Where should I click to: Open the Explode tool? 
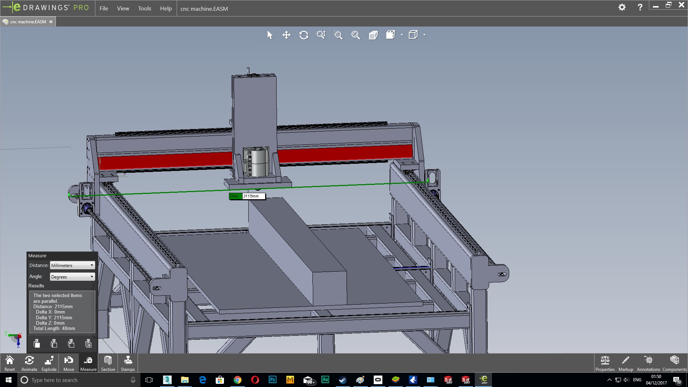click(49, 363)
